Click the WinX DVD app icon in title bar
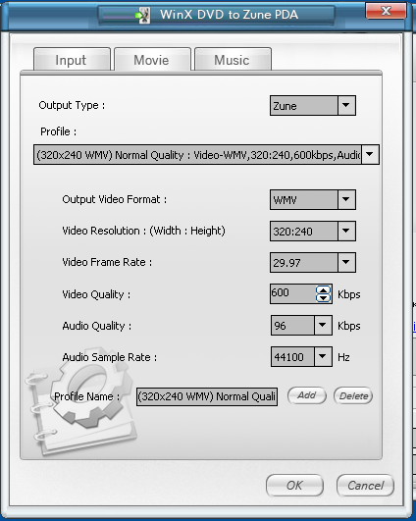 143,16
